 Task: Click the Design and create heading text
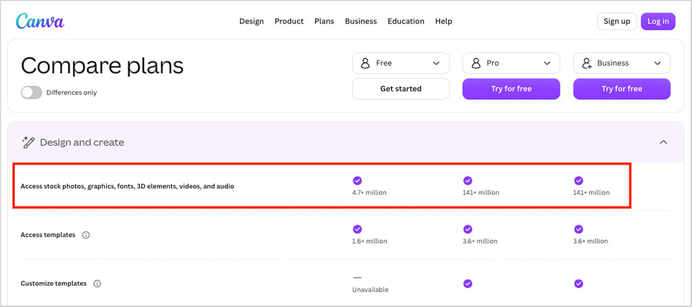coord(82,142)
